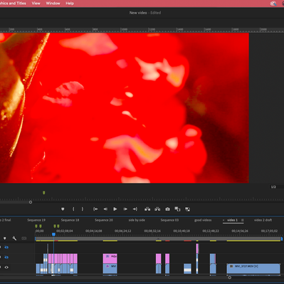Go to Out point
The image size is (284, 284).
[135, 209]
